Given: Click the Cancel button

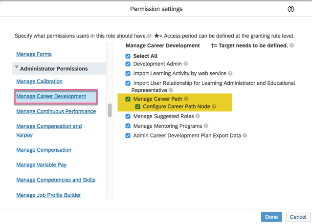Looking at the screenshot, I should coord(298,217).
